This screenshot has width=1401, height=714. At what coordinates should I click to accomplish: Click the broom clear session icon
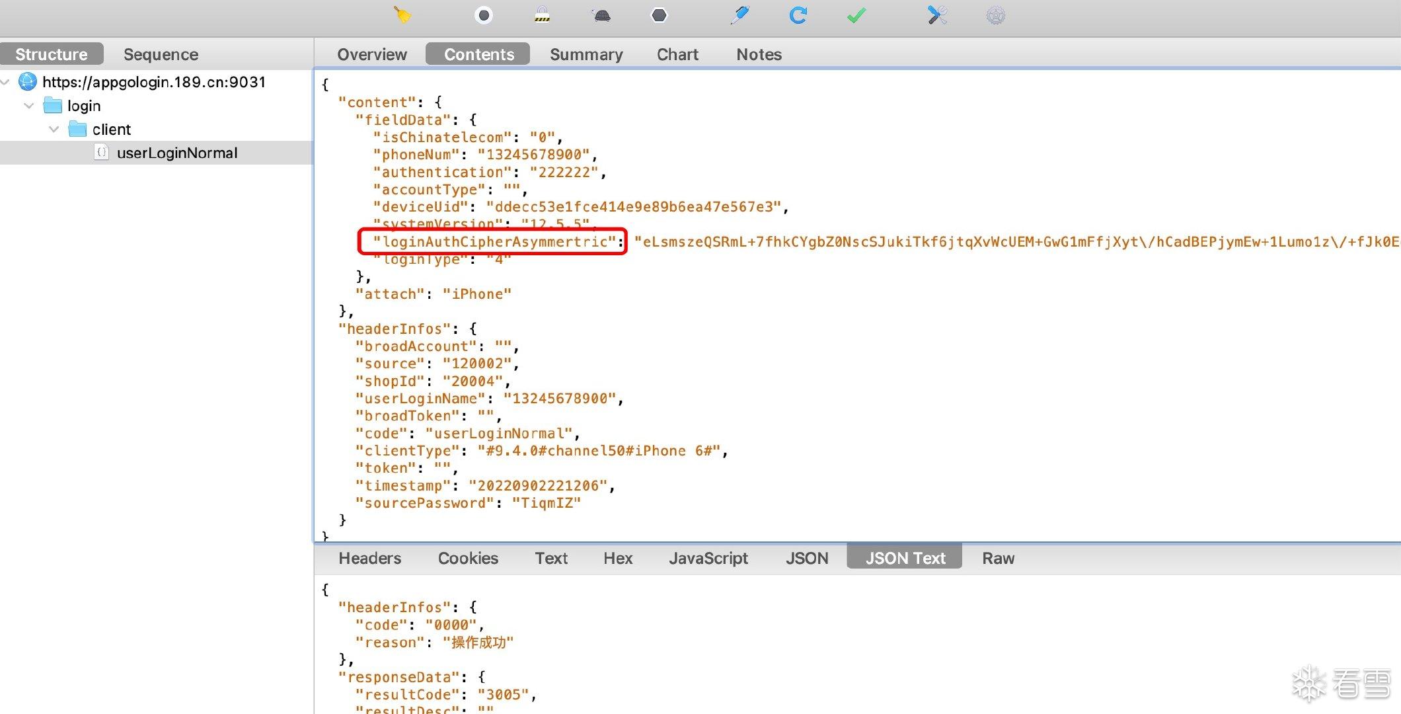click(x=402, y=15)
